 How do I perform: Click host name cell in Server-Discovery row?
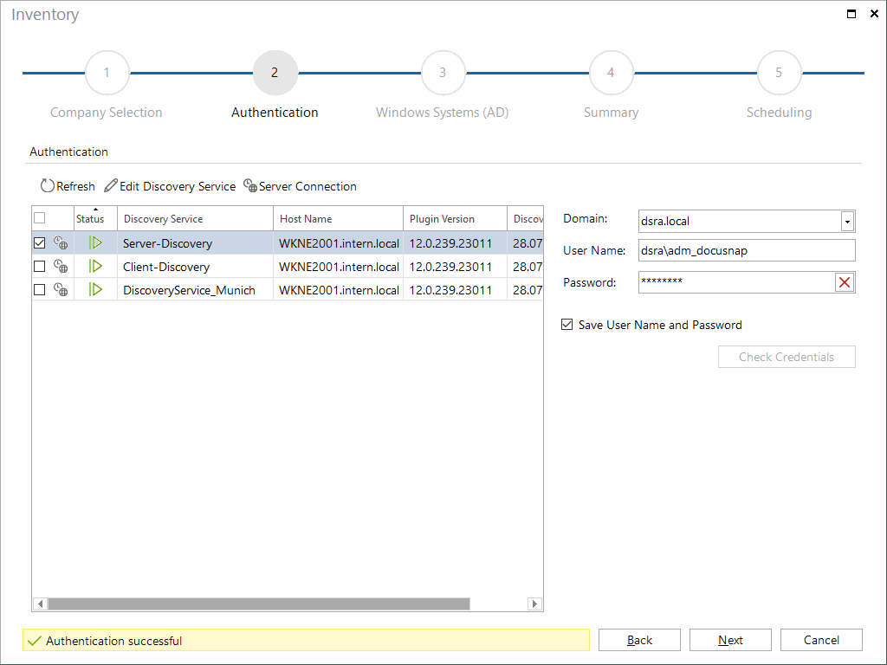point(339,243)
